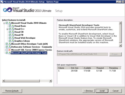Viewport: 125px width, 95px height.
Task: Click the Volume column header
Action: tap(63, 68)
